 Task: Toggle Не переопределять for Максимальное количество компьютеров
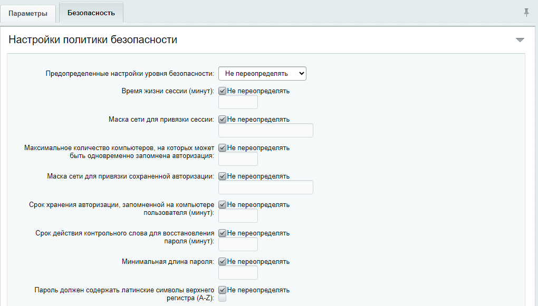[x=223, y=148]
